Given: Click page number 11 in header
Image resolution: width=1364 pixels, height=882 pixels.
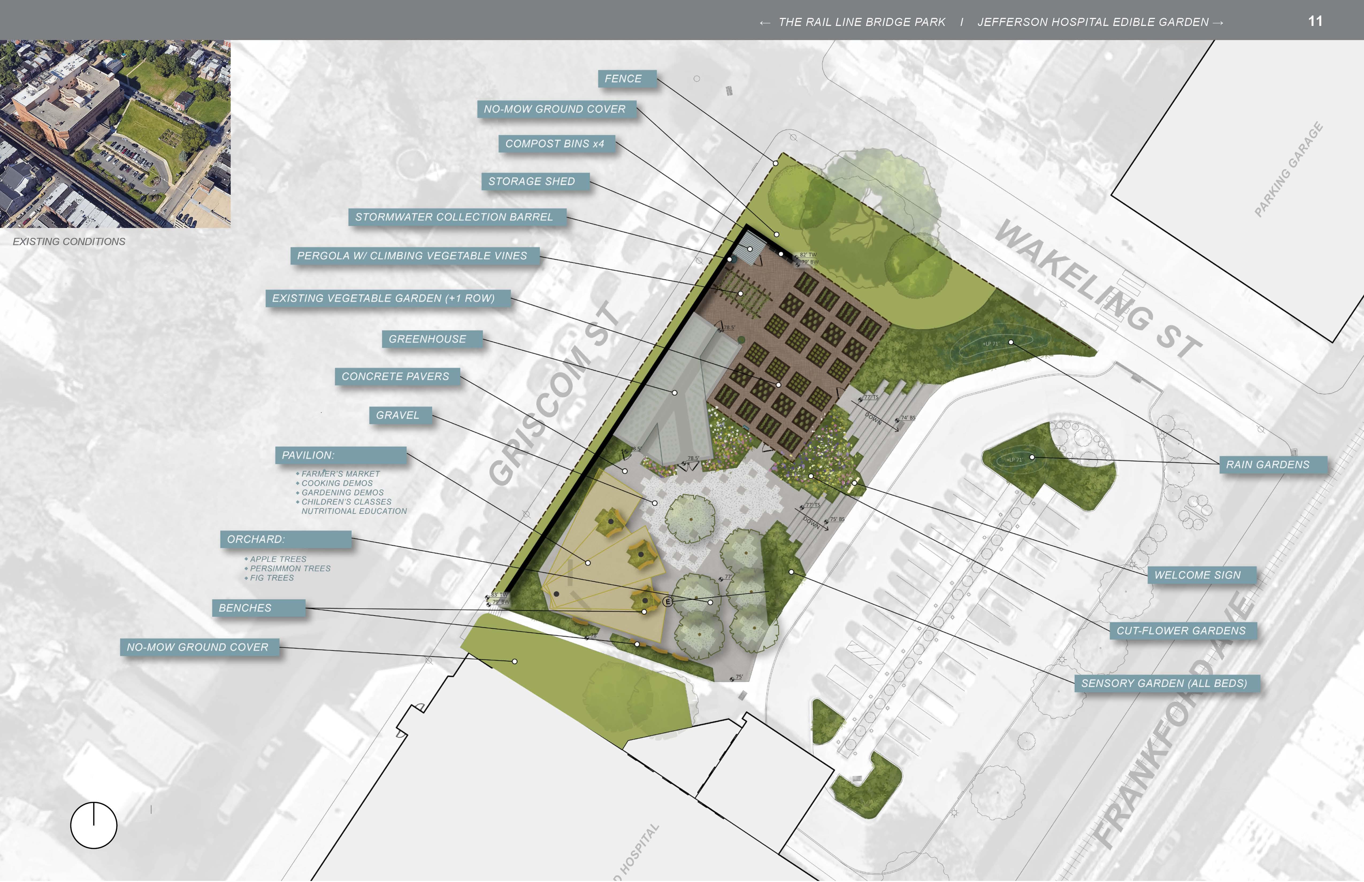Looking at the screenshot, I should 1315,21.
